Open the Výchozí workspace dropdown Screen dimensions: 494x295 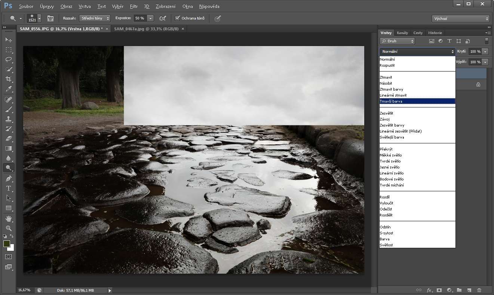tap(460, 18)
